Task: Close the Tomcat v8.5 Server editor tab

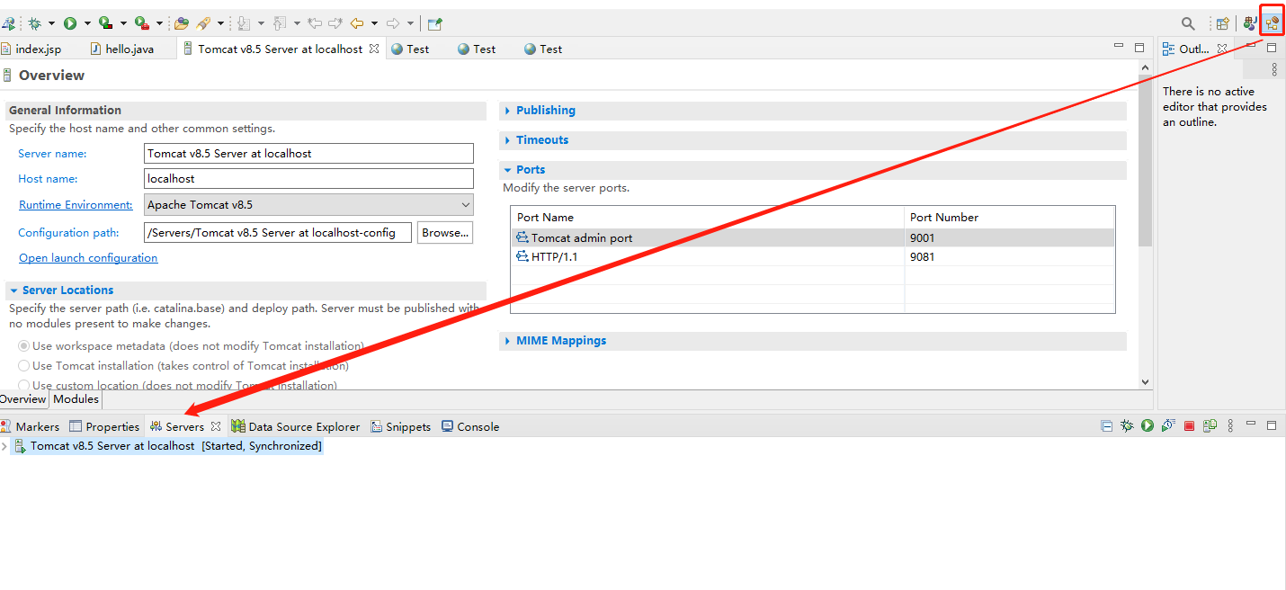Action: click(374, 49)
